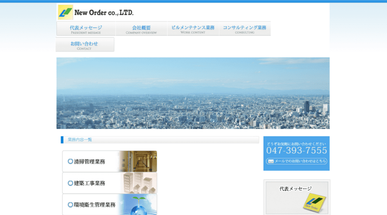387x215 pixels.
Task: Open 建築工事業務 service banner
Action: coord(110,183)
